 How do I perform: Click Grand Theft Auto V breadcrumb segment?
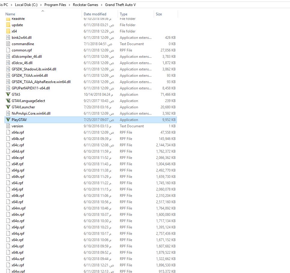point(120,5)
